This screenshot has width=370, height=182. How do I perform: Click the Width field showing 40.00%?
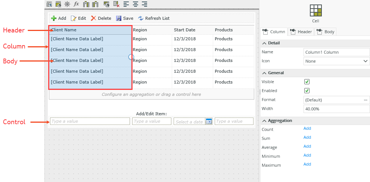[x=336, y=109]
